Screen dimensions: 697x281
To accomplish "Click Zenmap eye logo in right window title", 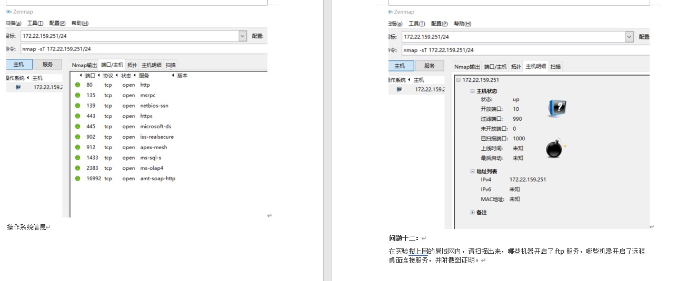I will 391,12.
